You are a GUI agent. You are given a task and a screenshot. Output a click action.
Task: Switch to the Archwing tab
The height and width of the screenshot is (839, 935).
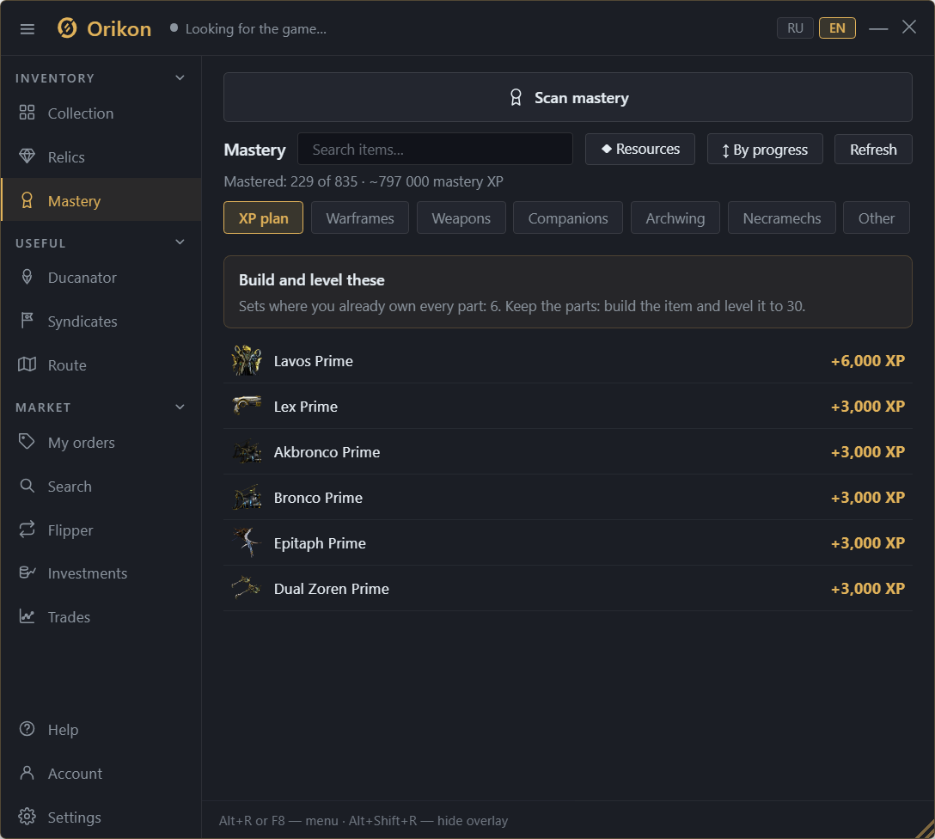click(x=675, y=217)
